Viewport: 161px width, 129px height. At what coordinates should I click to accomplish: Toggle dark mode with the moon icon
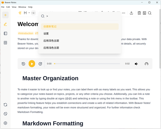point(5,114)
